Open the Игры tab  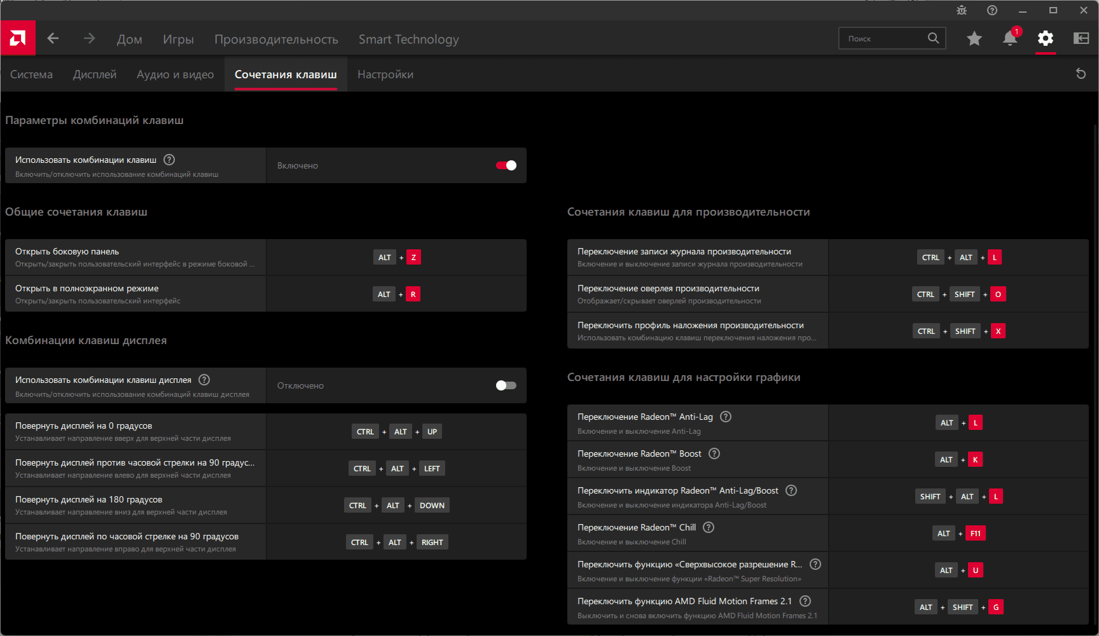click(x=178, y=39)
